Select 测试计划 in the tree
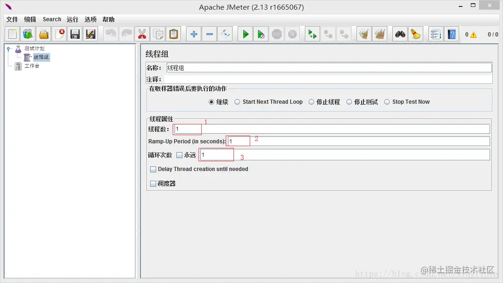This screenshot has width=503, height=283. pyautogui.click(x=35, y=48)
